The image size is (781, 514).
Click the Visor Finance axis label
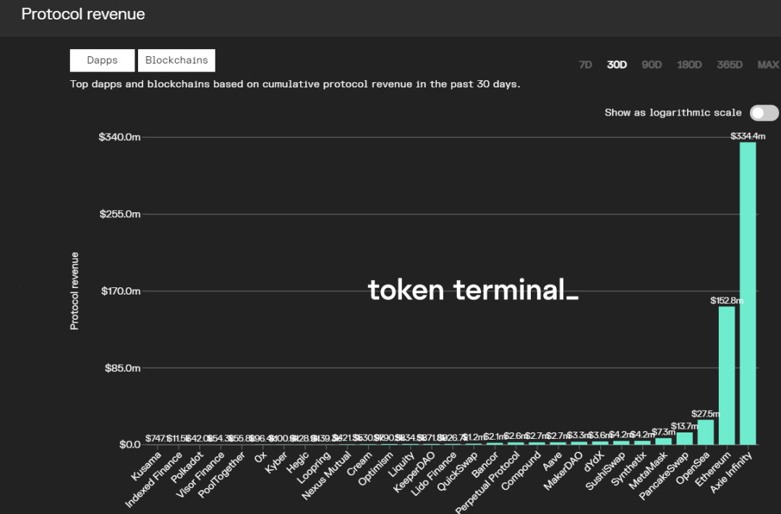click(x=200, y=475)
